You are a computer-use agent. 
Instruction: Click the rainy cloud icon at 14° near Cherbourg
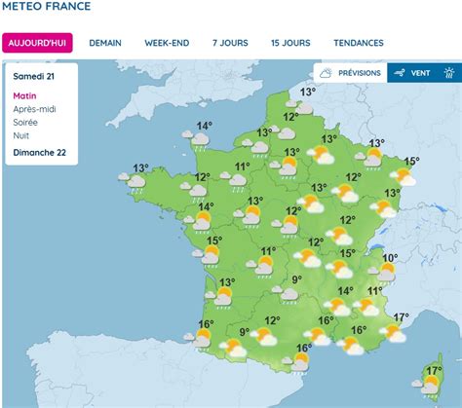pyautogui.click(x=196, y=141)
